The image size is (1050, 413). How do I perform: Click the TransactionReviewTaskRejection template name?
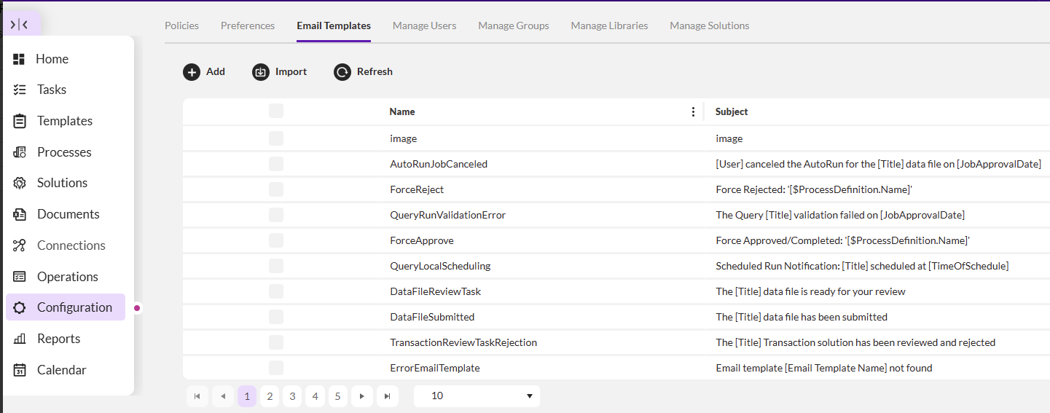tap(463, 342)
